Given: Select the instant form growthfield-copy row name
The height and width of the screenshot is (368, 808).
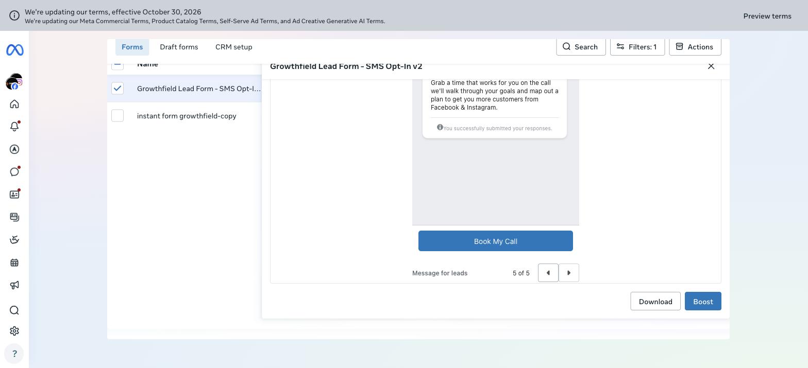Looking at the screenshot, I should pyautogui.click(x=187, y=116).
